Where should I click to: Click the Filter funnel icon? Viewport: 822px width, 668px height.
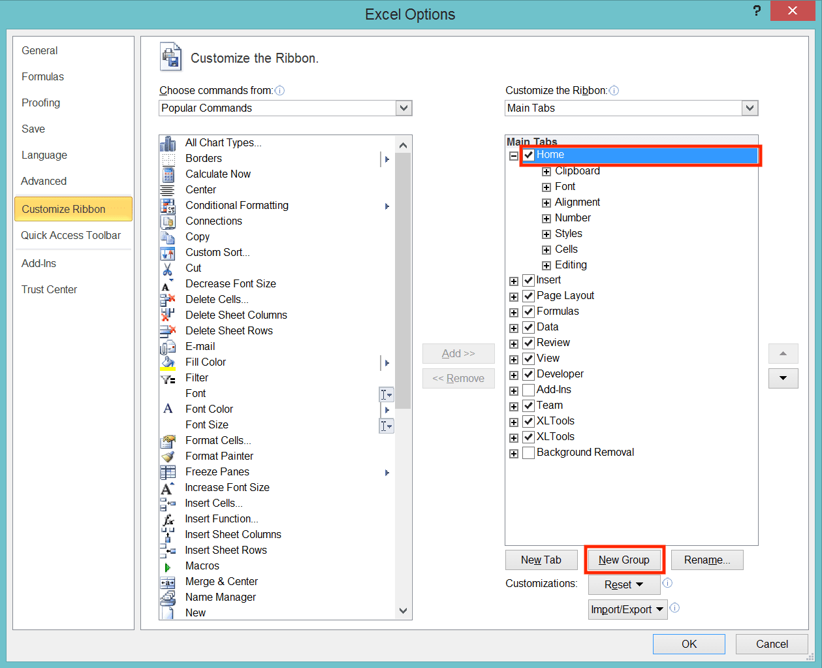point(168,379)
